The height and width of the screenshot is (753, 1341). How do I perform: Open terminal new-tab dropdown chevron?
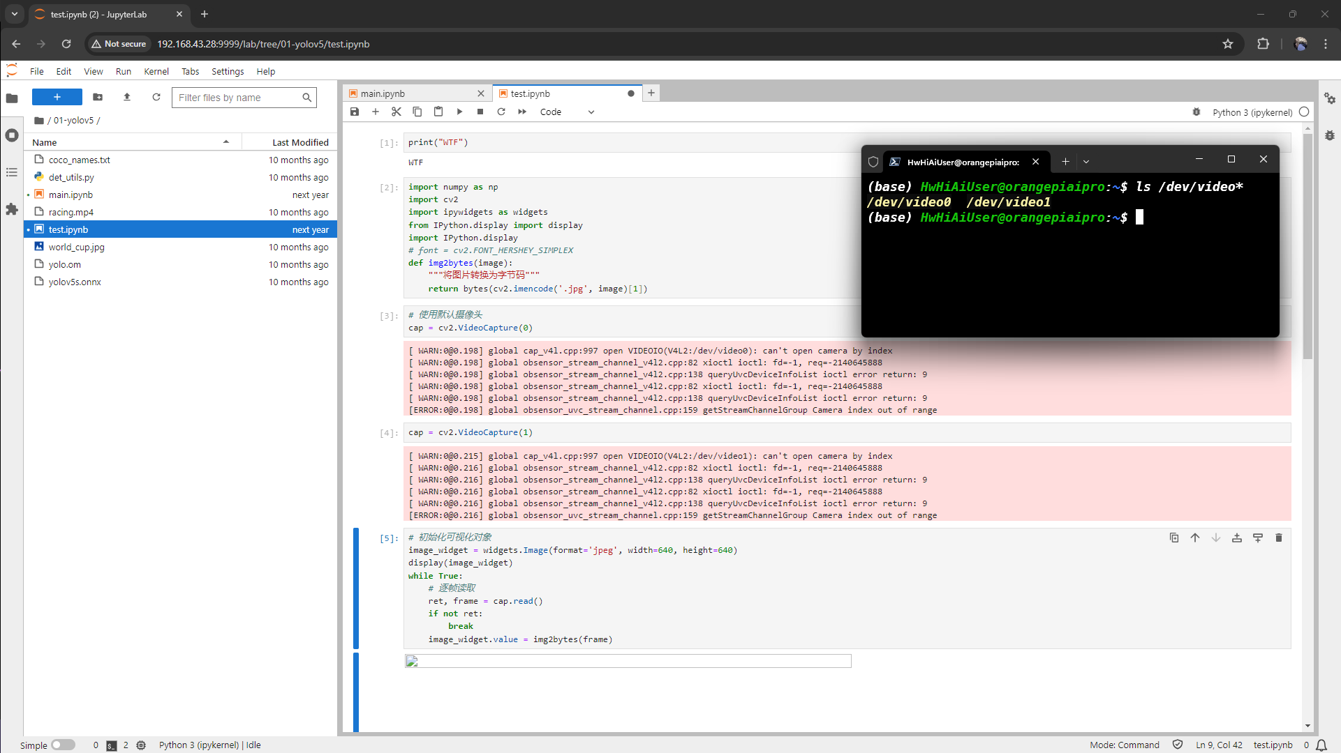[1086, 162]
